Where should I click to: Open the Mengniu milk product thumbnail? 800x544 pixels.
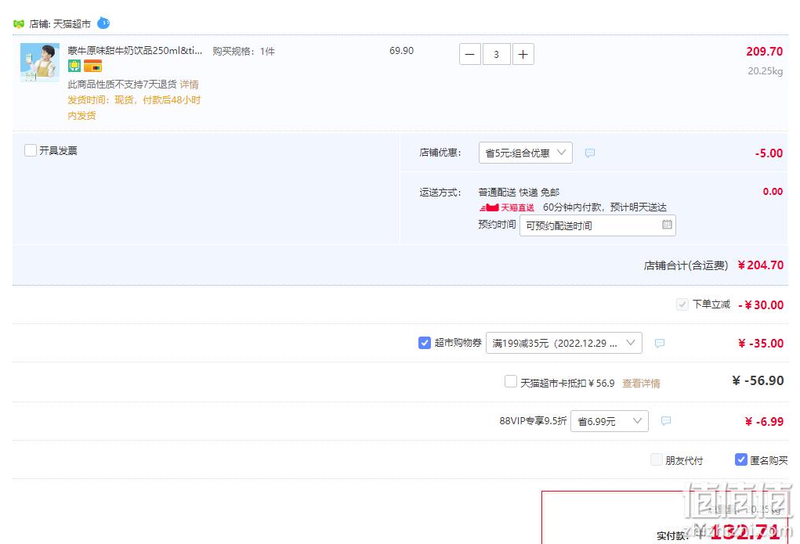pyautogui.click(x=40, y=62)
